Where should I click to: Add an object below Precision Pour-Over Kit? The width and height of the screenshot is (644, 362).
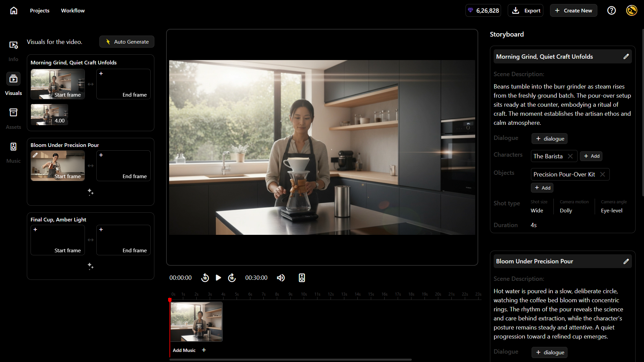[x=542, y=188]
